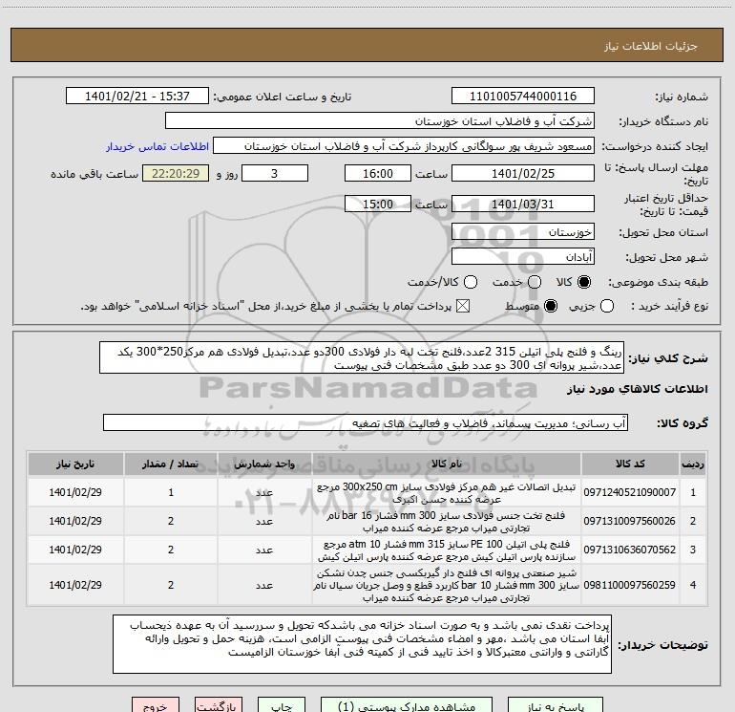
Task: Choose جزیی purchase process type
Action: click(x=607, y=307)
